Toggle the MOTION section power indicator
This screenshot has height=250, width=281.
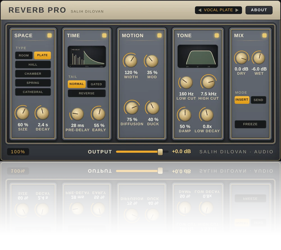coord(159,35)
